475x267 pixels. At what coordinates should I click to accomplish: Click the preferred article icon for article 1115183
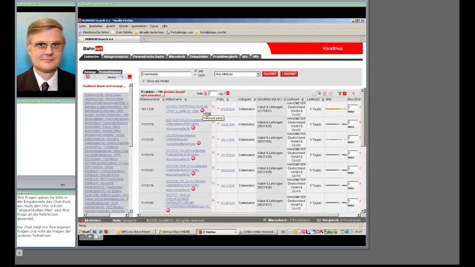coord(193,174)
